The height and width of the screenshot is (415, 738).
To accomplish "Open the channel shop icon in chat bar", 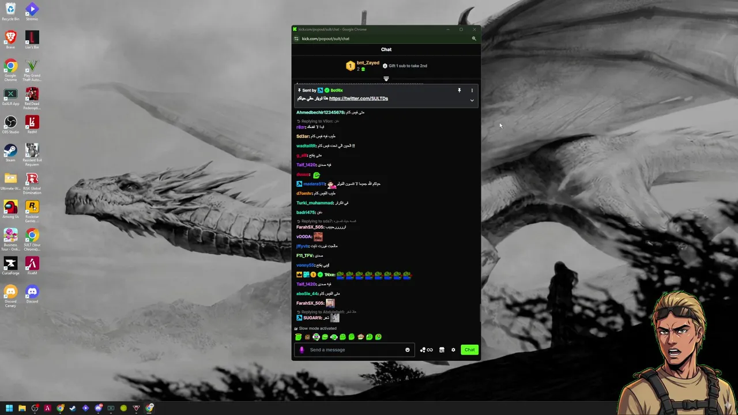I will tap(442, 350).
